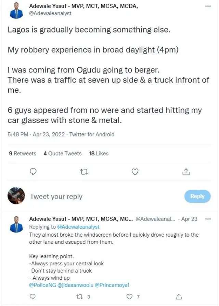
Task: Open the reply icon on the main tweet
Action: coord(33,172)
